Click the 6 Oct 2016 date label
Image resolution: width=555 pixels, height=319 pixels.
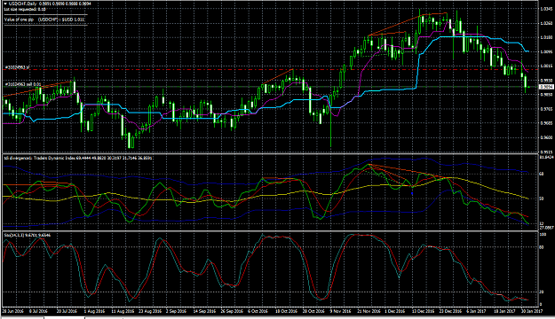point(258,311)
